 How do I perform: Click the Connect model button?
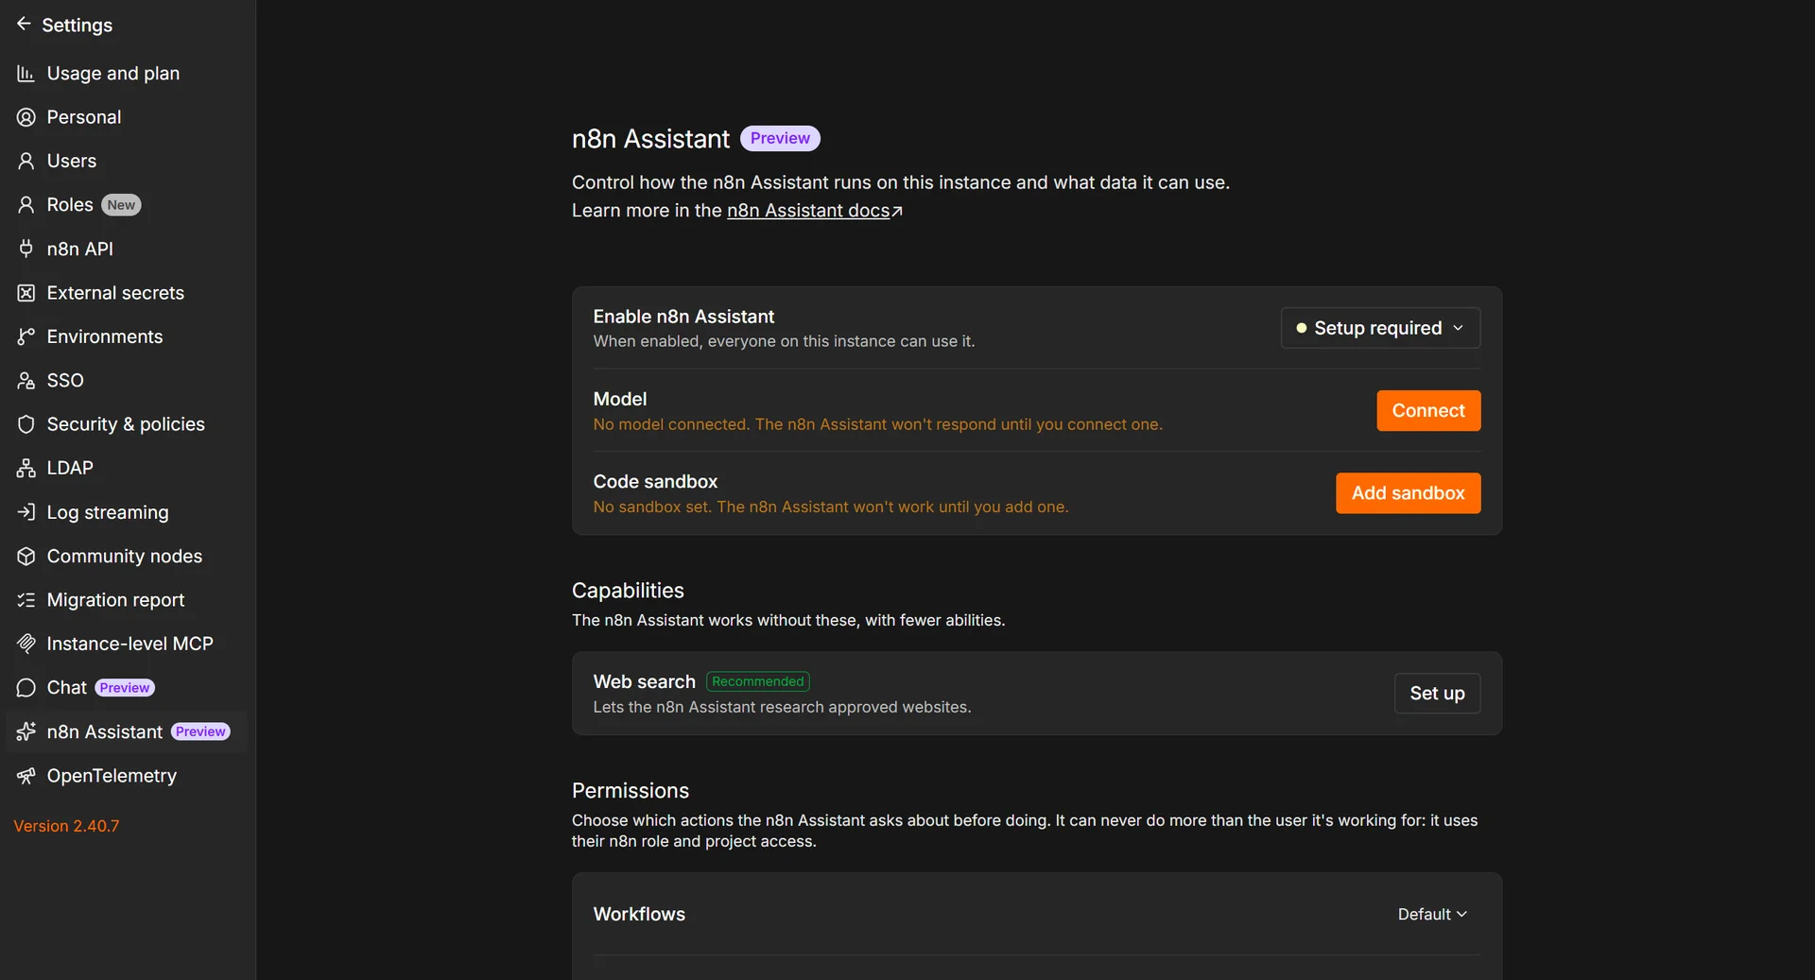1428,410
